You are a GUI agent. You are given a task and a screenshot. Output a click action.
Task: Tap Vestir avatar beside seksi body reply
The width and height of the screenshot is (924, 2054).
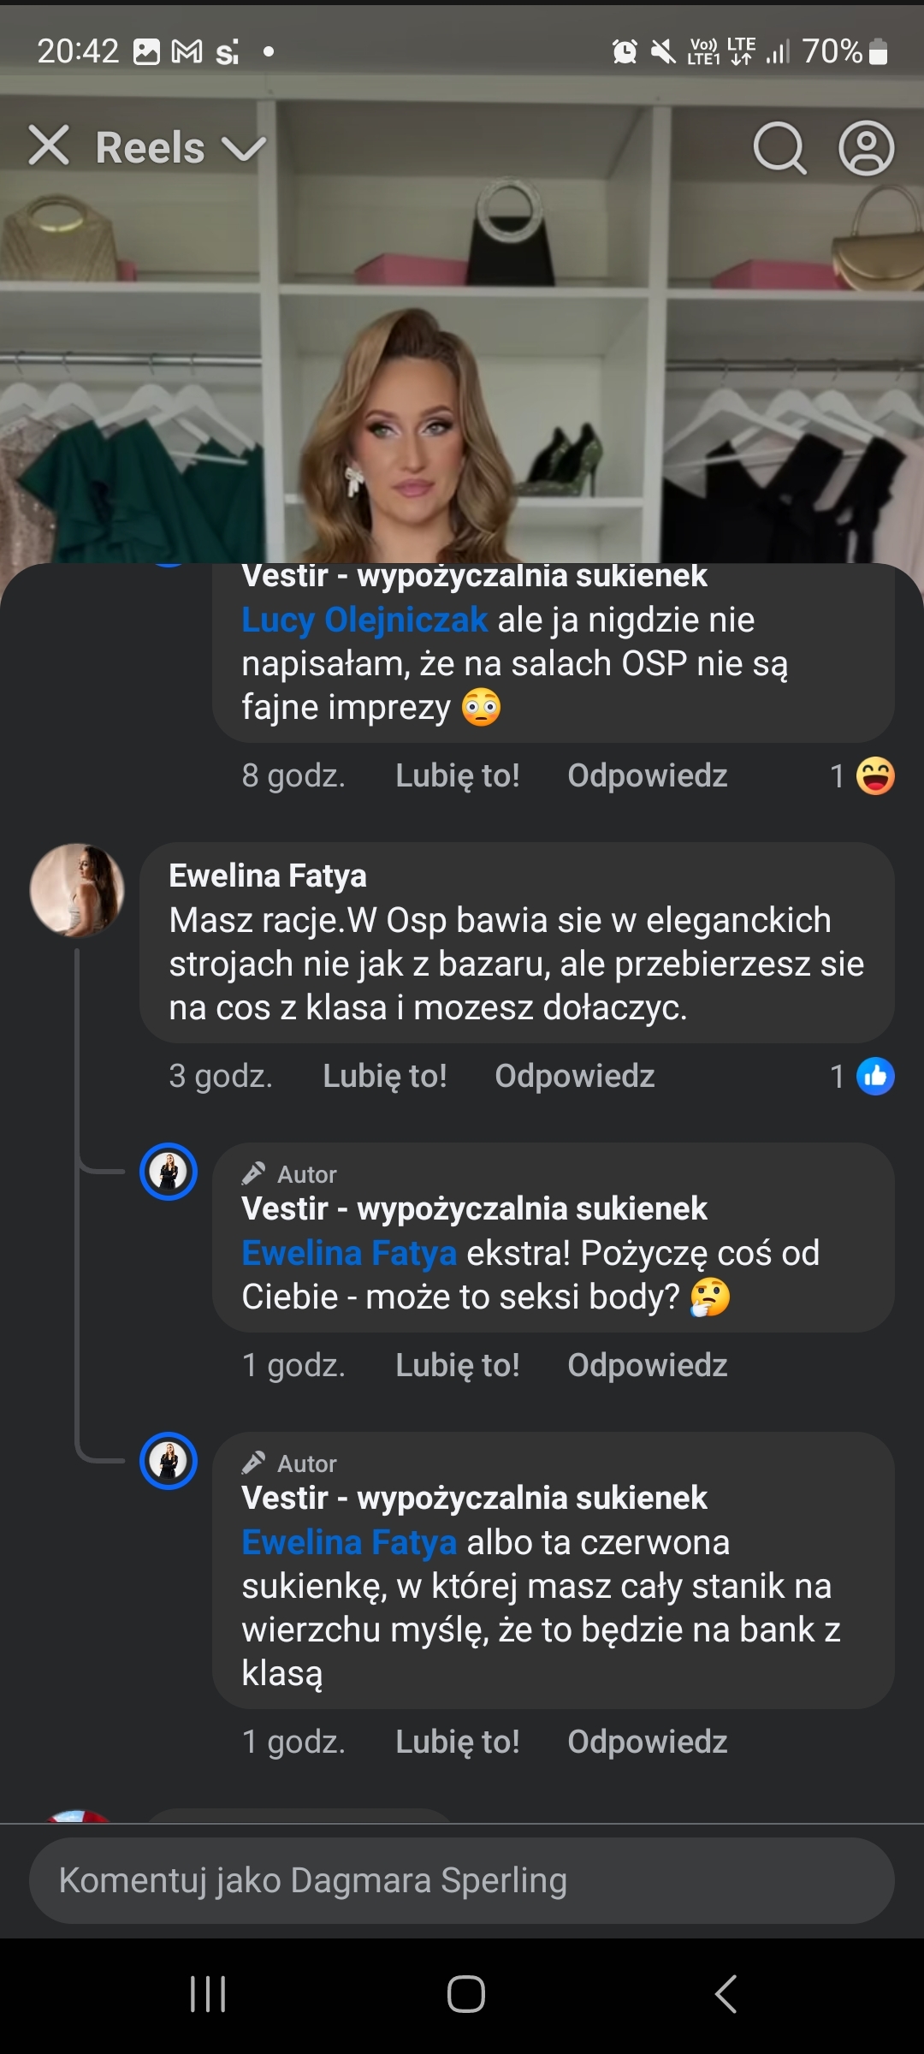click(x=169, y=1172)
